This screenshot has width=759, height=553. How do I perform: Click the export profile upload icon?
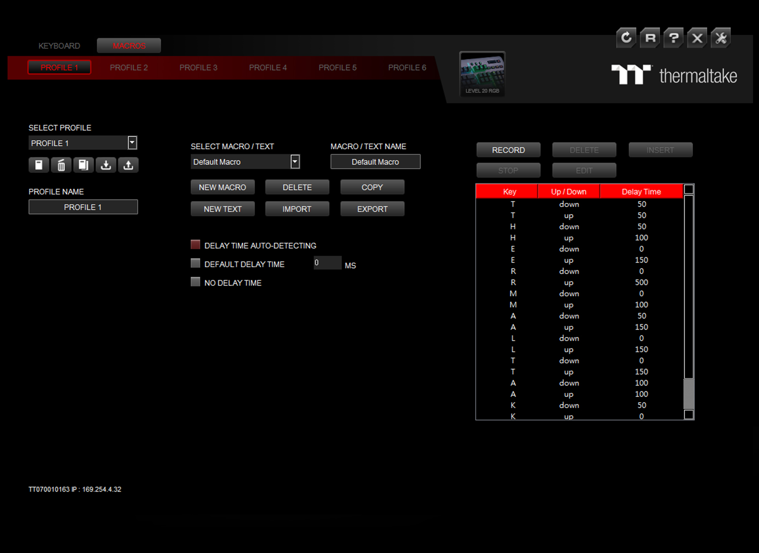(128, 165)
